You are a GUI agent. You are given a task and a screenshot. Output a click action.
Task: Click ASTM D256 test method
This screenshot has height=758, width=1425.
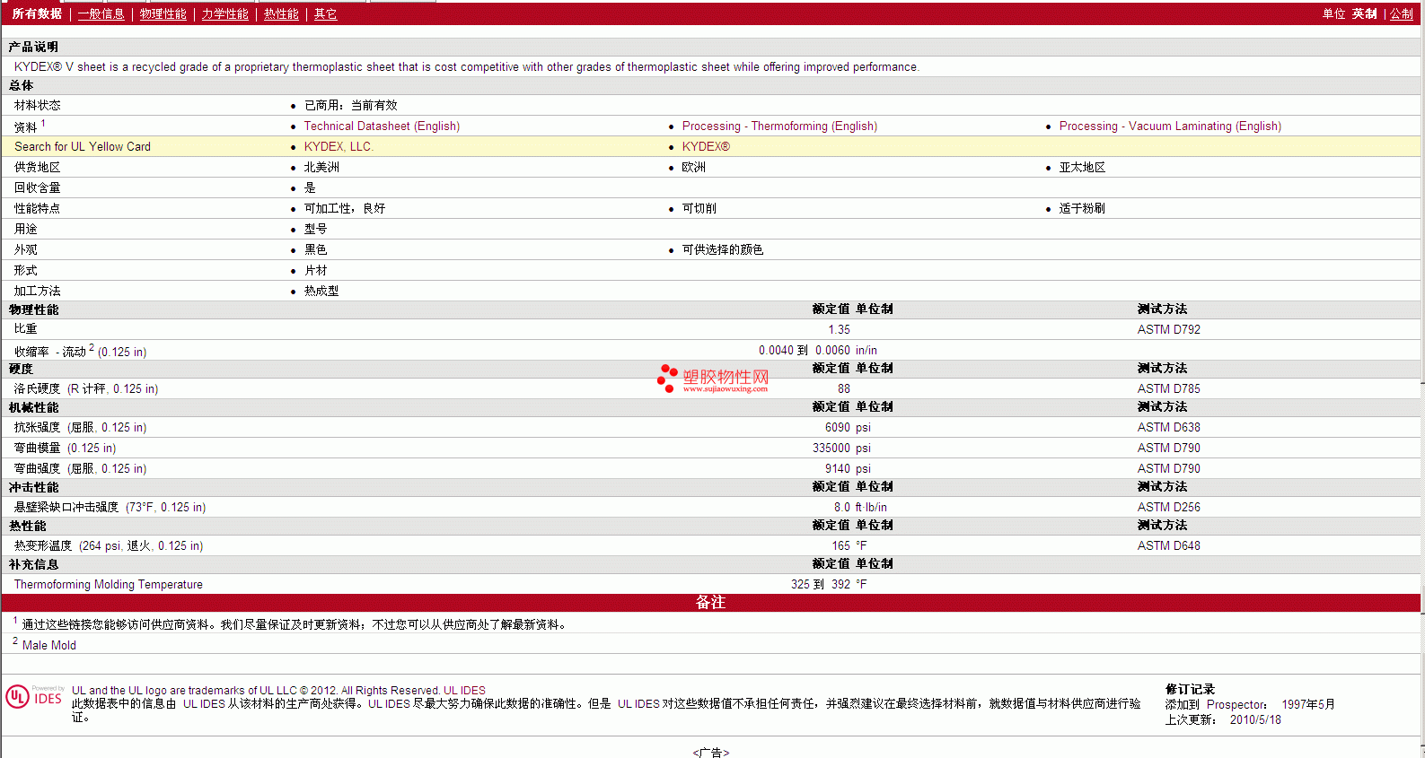(1168, 508)
